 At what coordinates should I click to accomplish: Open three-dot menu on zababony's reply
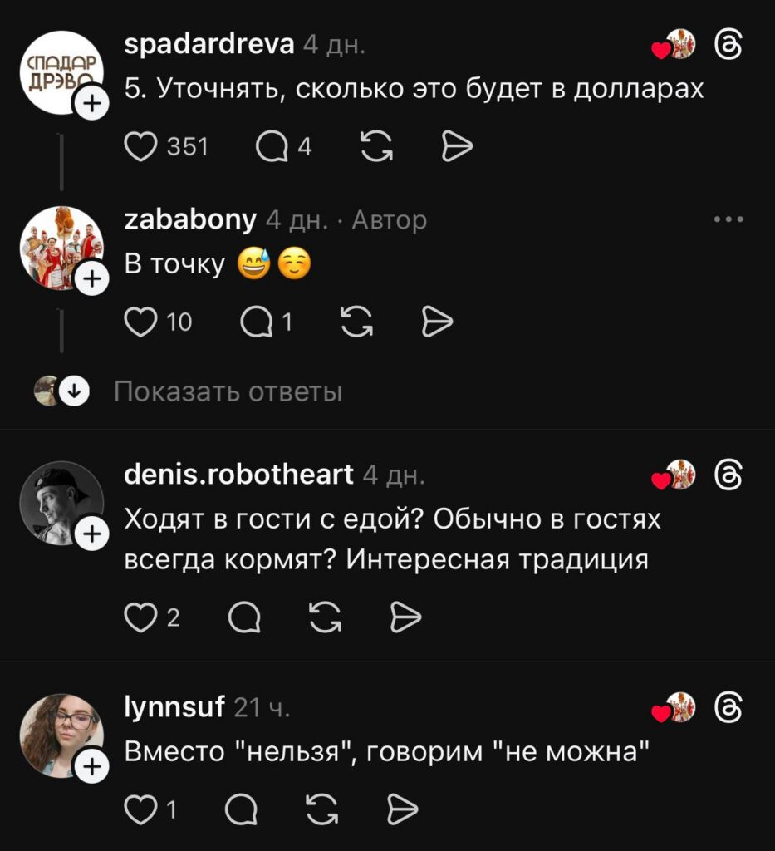tap(728, 219)
